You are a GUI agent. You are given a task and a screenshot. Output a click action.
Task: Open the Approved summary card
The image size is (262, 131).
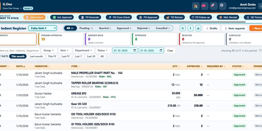[x=155, y=39]
